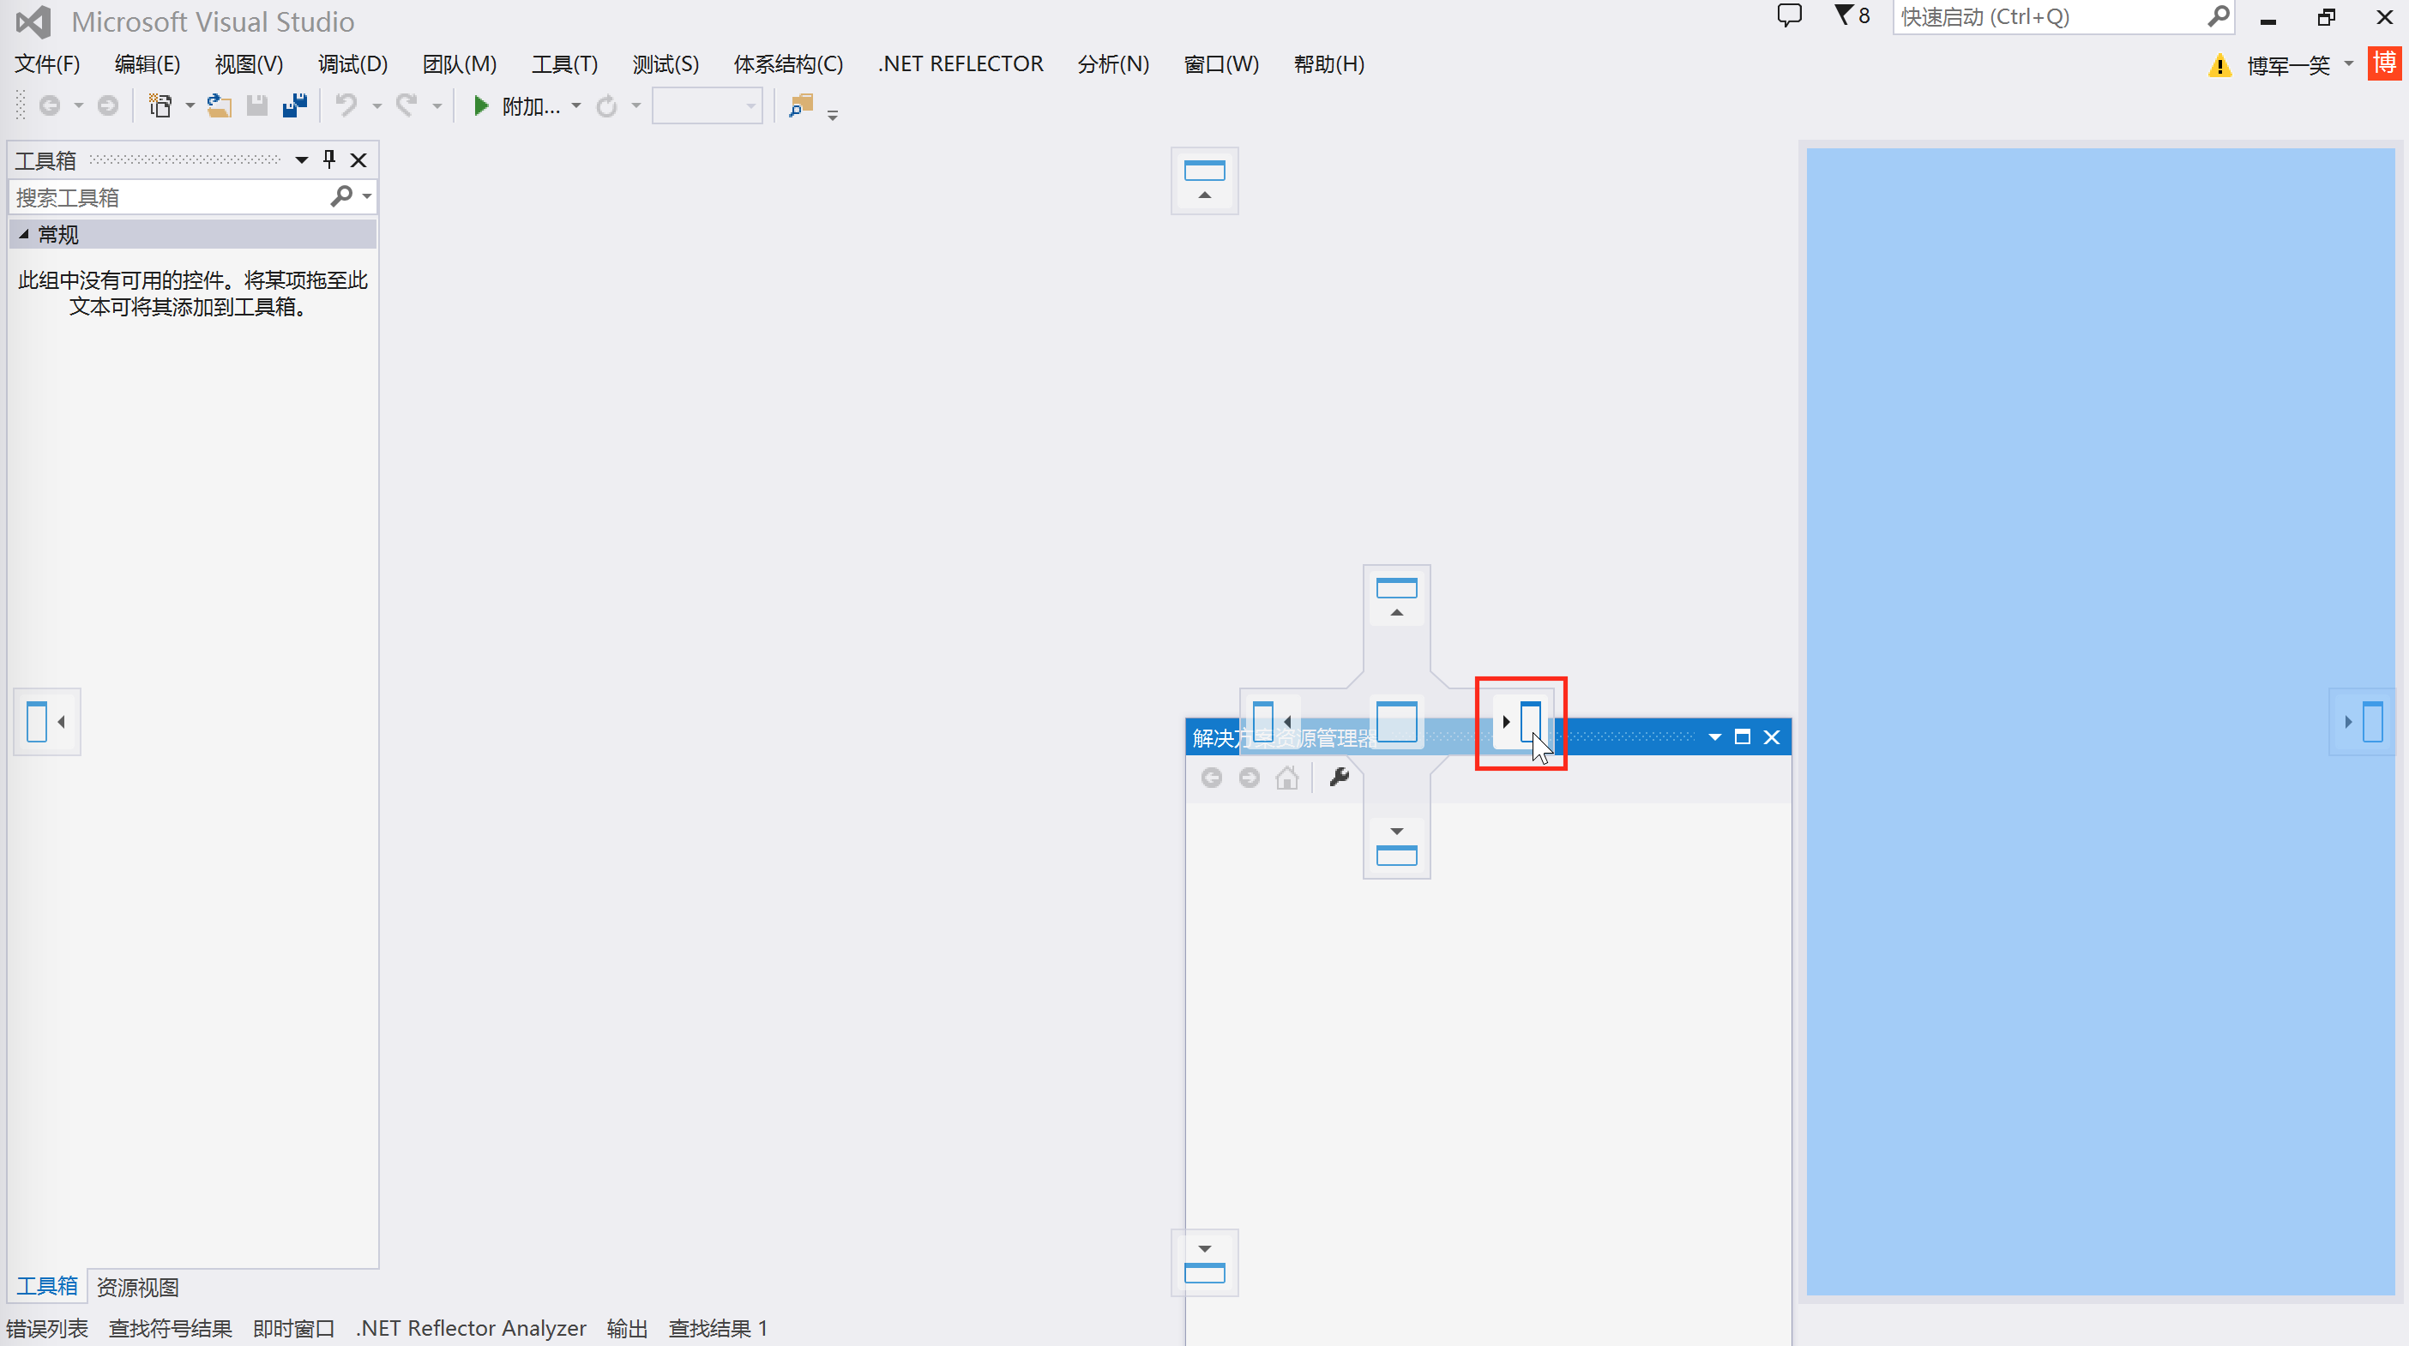Select the 分析(N) menu item
Image resolution: width=2409 pixels, height=1346 pixels.
pyautogui.click(x=1111, y=63)
